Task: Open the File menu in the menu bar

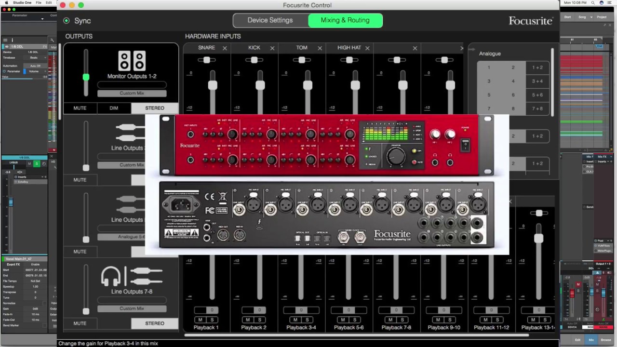Action: point(39,3)
